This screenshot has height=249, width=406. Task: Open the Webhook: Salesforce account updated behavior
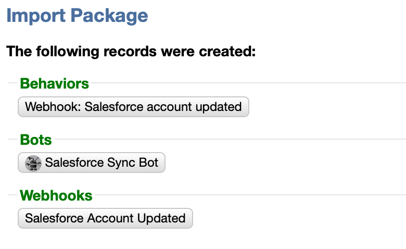(x=133, y=107)
